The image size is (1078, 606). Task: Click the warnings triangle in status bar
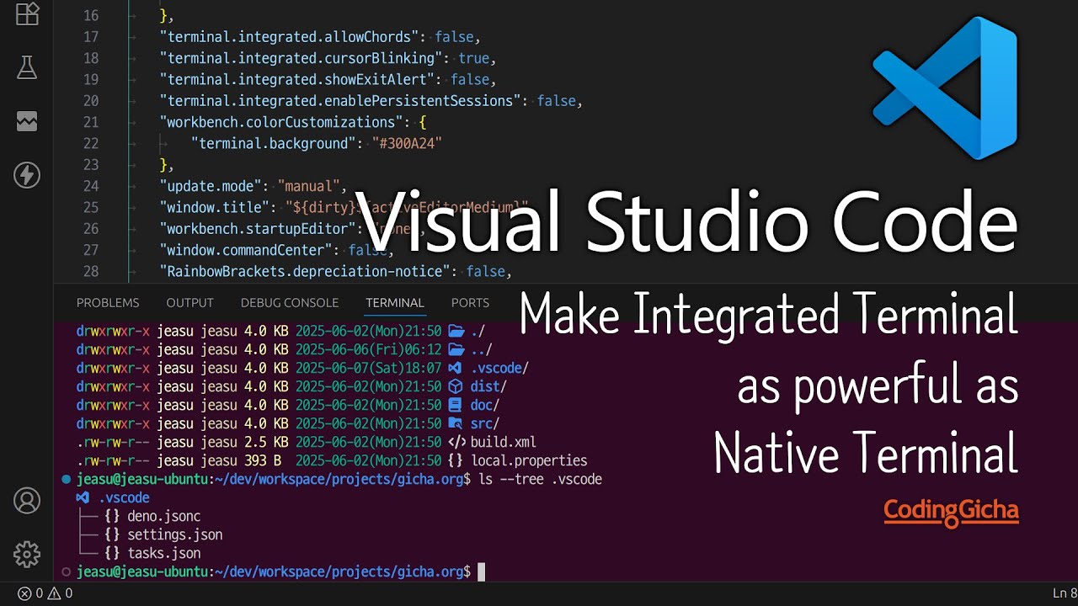pyautogui.click(x=54, y=593)
